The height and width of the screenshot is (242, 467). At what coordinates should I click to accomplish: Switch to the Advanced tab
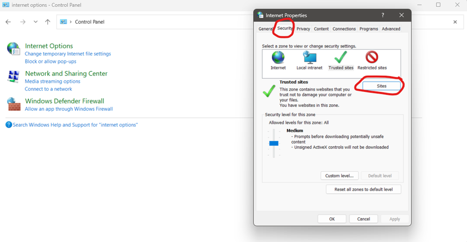coord(391,29)
